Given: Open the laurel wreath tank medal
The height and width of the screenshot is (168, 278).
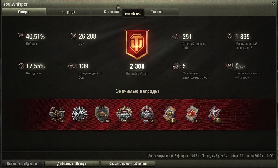Looking at the screenshot, I should [x=124, y=114].
